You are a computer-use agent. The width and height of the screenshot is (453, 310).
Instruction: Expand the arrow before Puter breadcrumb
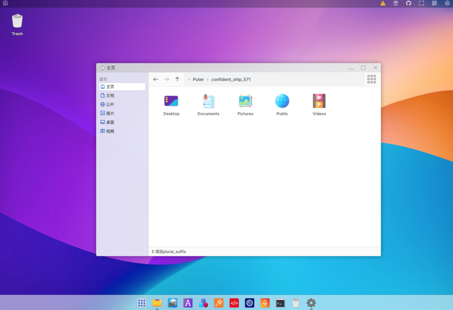pyautogui.click(x=189, y=79)
